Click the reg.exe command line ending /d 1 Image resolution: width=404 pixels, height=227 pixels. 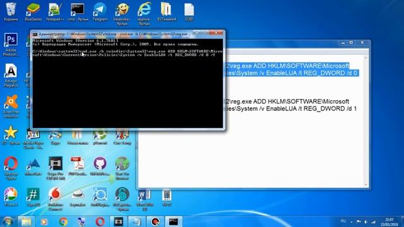click(291, 105)
